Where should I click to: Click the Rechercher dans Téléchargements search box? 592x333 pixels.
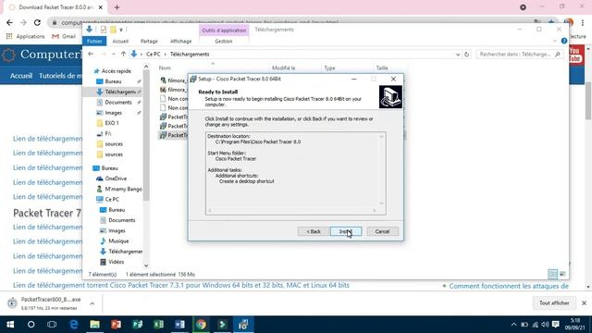coord(520,55)
